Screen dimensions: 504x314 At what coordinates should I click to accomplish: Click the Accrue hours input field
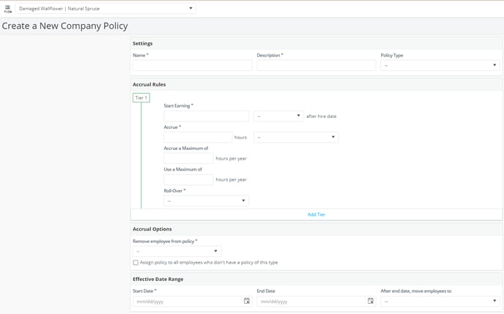198,137
